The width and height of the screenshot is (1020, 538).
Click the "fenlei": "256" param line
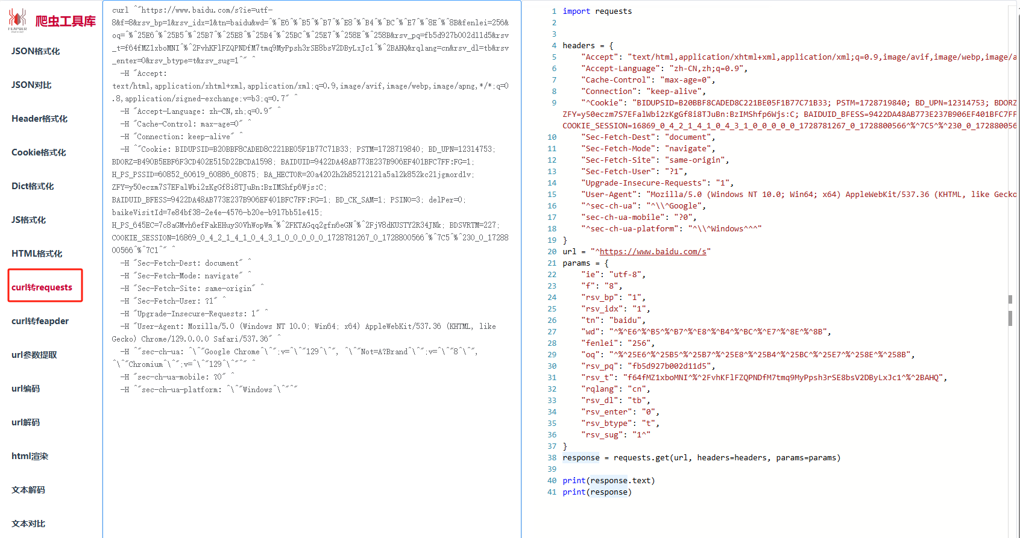point(618,343)
